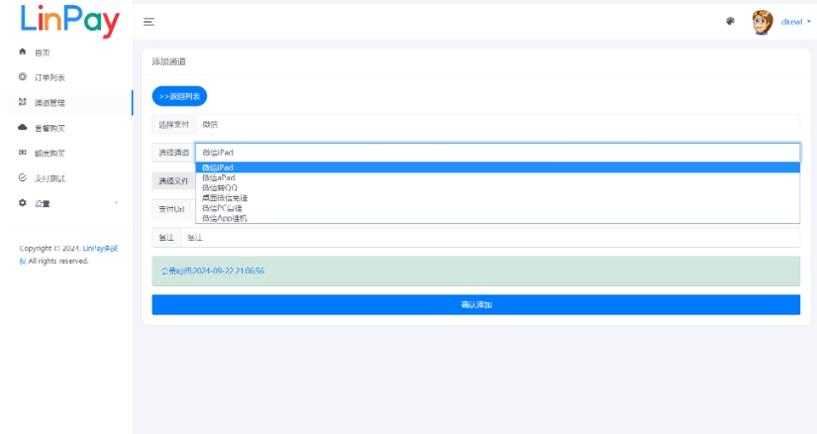Click the blue 确认添加 button
The width and height of the screenshot is (817, 434).
tap(475, 304)
